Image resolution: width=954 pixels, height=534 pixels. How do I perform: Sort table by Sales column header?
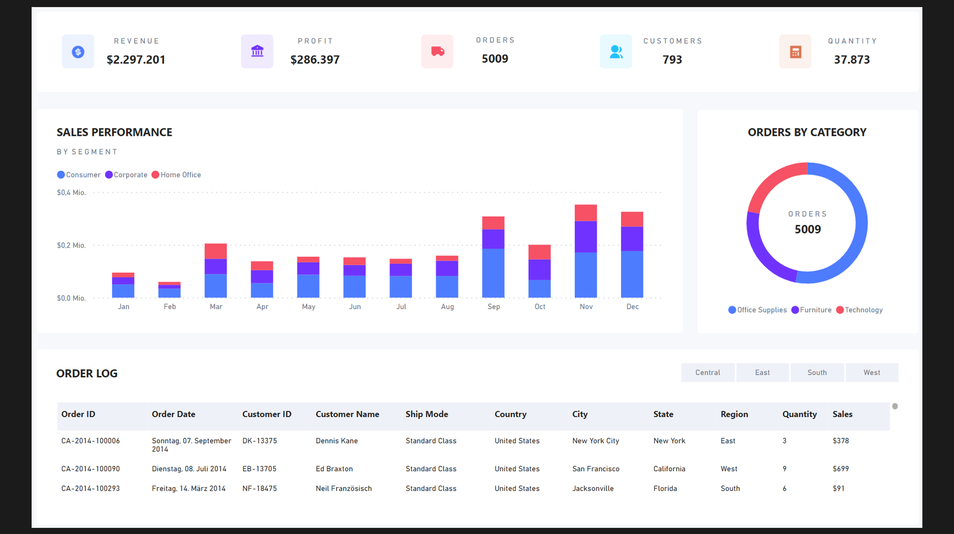point(842,414)
